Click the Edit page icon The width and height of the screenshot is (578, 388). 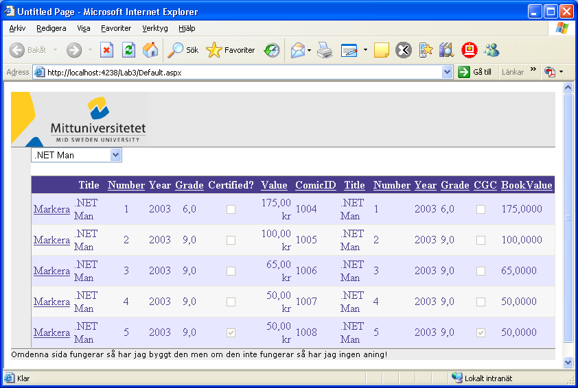coord(349,50)
